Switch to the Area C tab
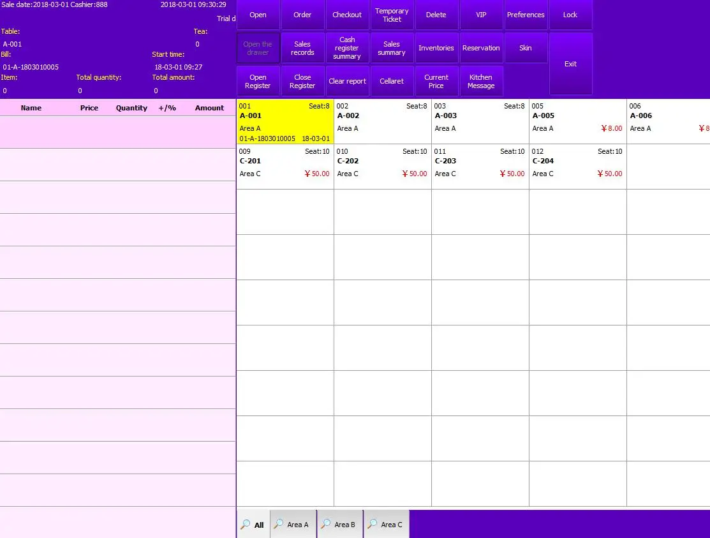710x538 pixels. pyautogui.click(x=387, y=525)
